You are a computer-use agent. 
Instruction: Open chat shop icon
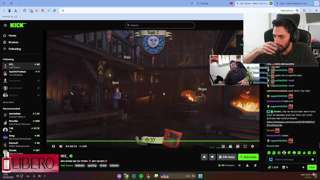(x=284, y=167)
